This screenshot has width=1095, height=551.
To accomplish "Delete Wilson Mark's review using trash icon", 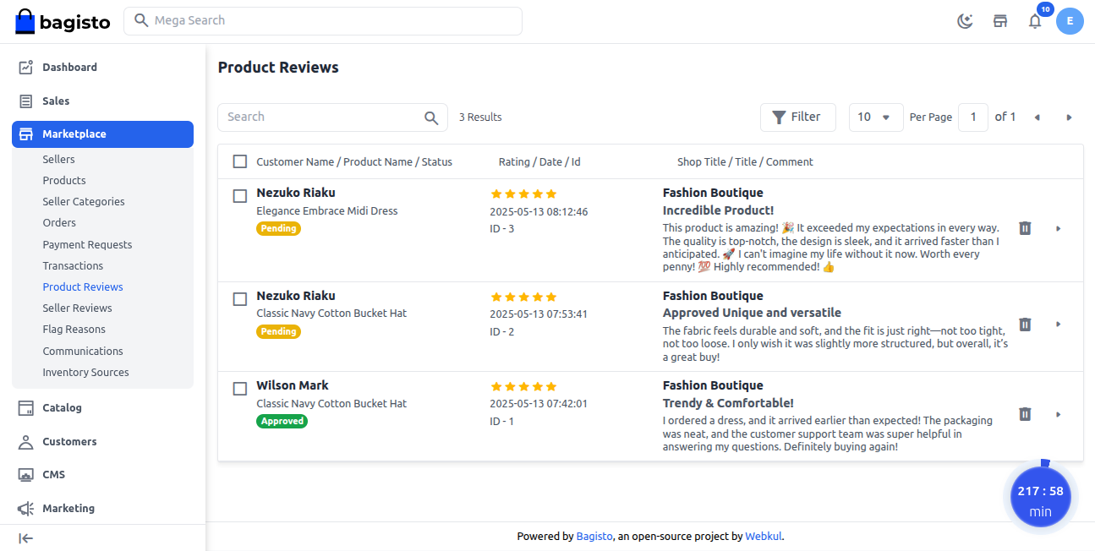I will tap(1024, 414).
